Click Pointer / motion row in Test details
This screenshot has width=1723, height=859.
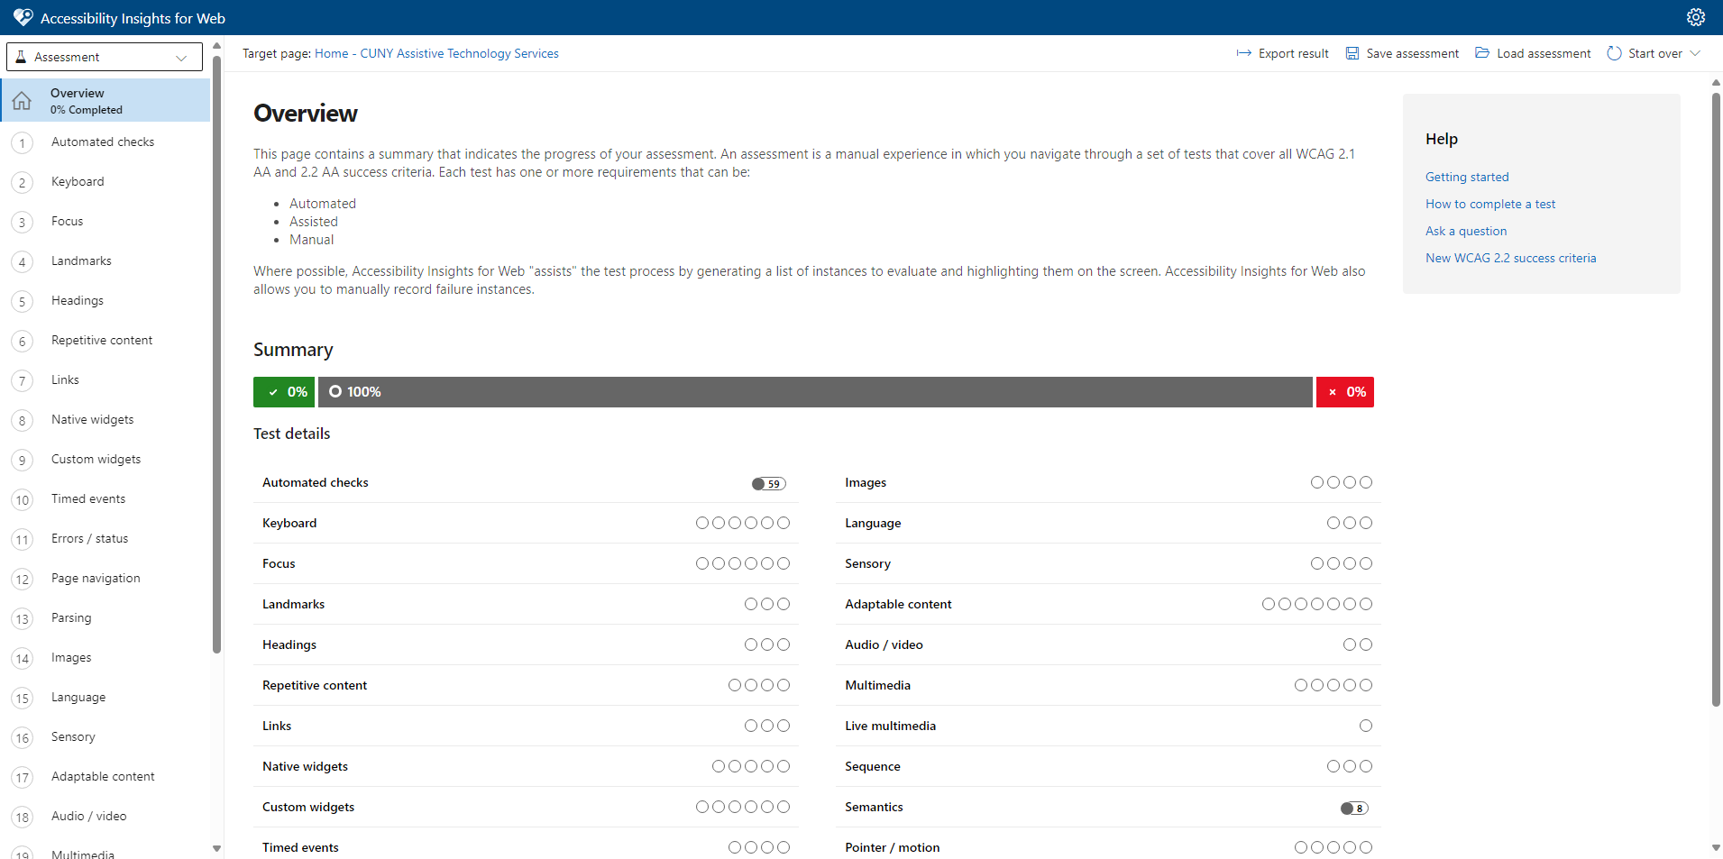click(1108, 845)
